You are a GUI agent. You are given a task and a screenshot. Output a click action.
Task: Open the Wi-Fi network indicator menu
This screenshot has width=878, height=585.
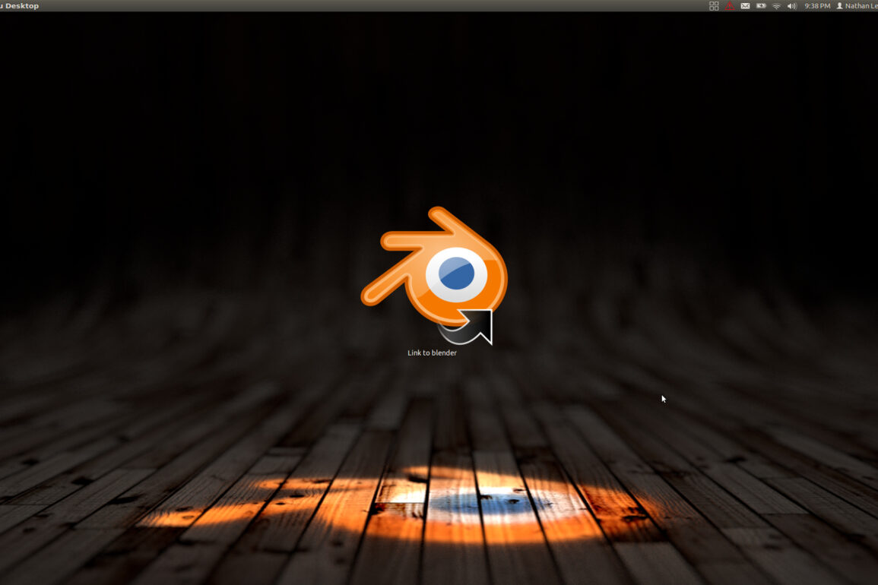(x=777, y=6)
